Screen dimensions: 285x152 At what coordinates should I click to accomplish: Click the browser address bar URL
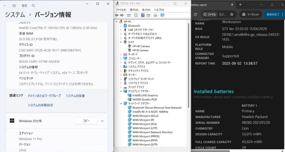223,14
